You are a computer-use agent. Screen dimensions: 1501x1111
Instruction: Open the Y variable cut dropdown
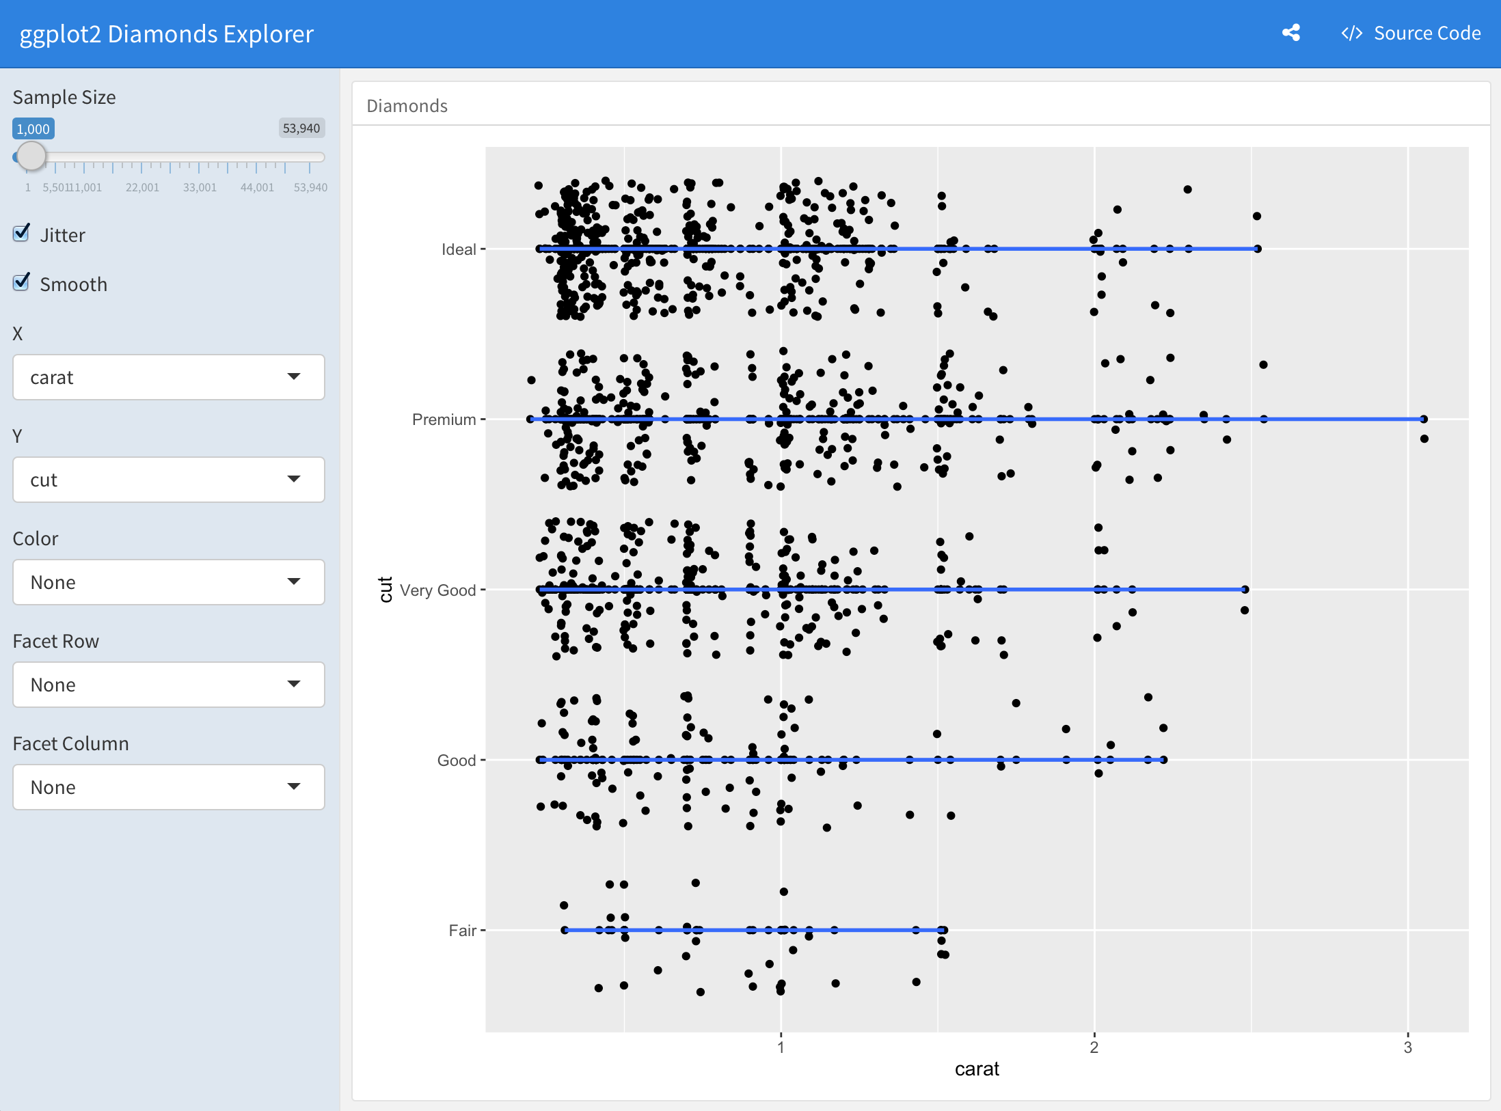tap(168, 480)
